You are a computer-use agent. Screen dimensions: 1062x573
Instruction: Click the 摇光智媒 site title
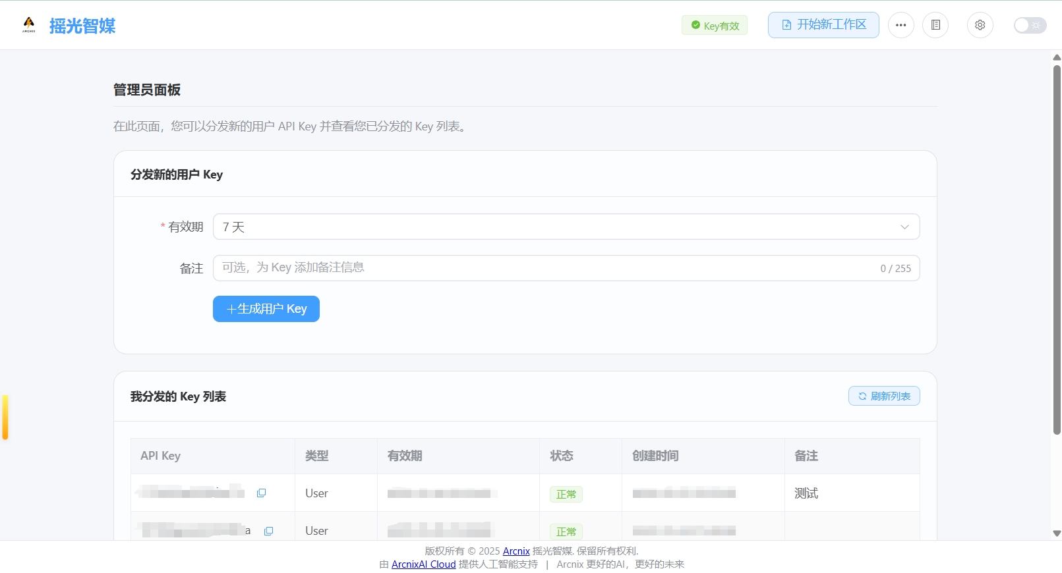click(x=82, y=26)
